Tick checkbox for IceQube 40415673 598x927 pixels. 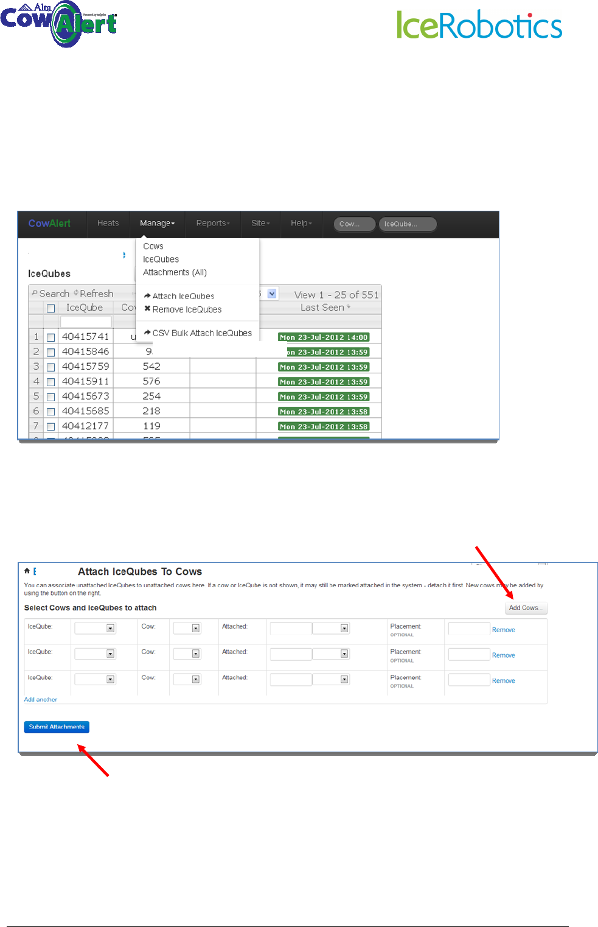(x=51, y=397)
